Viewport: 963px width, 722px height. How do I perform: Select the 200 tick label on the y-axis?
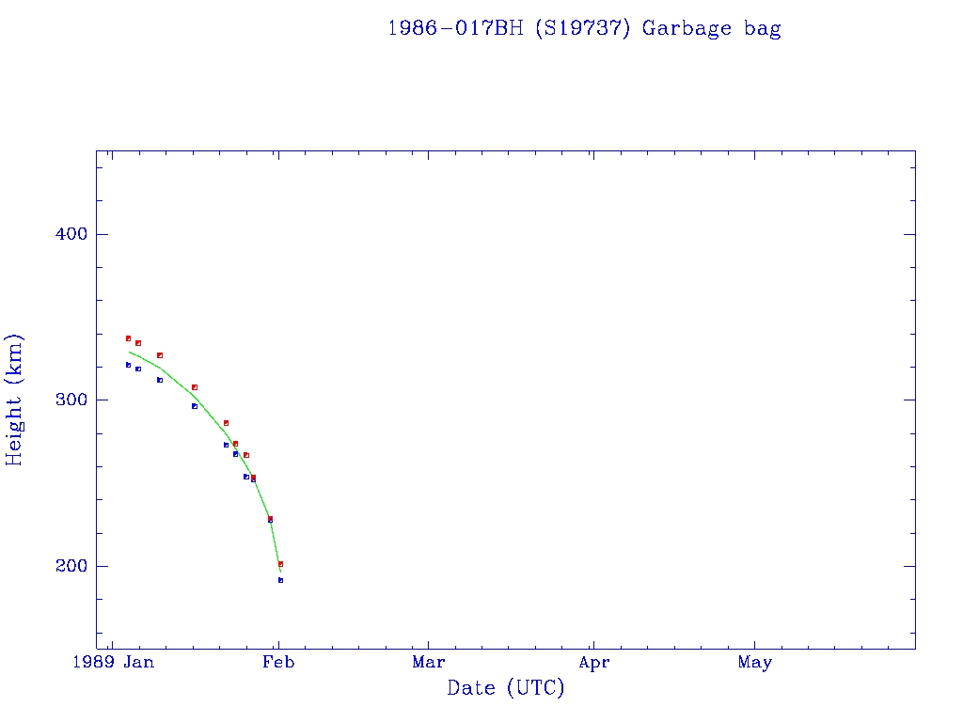70,566
